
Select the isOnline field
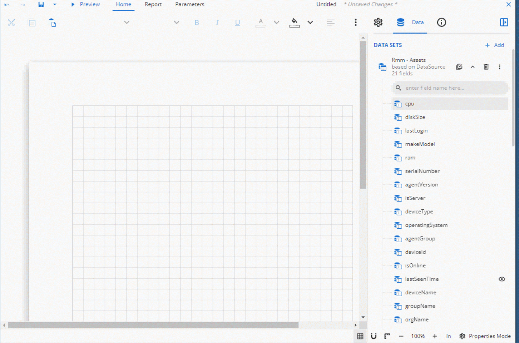click(450, 265)
